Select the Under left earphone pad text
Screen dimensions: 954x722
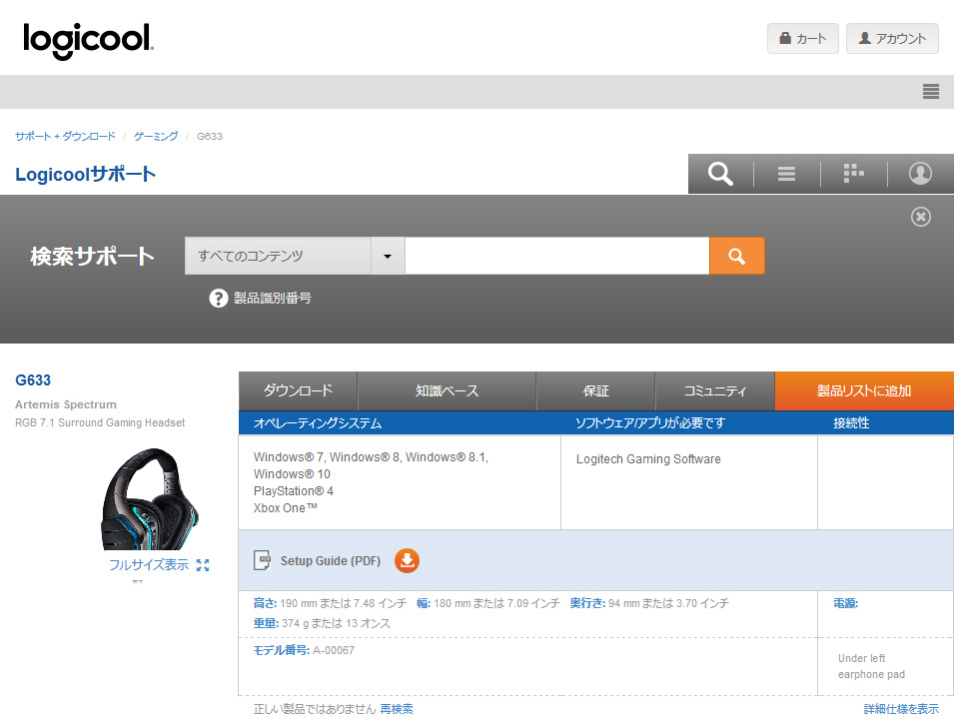pyautogui.click(x=871, y=666)
